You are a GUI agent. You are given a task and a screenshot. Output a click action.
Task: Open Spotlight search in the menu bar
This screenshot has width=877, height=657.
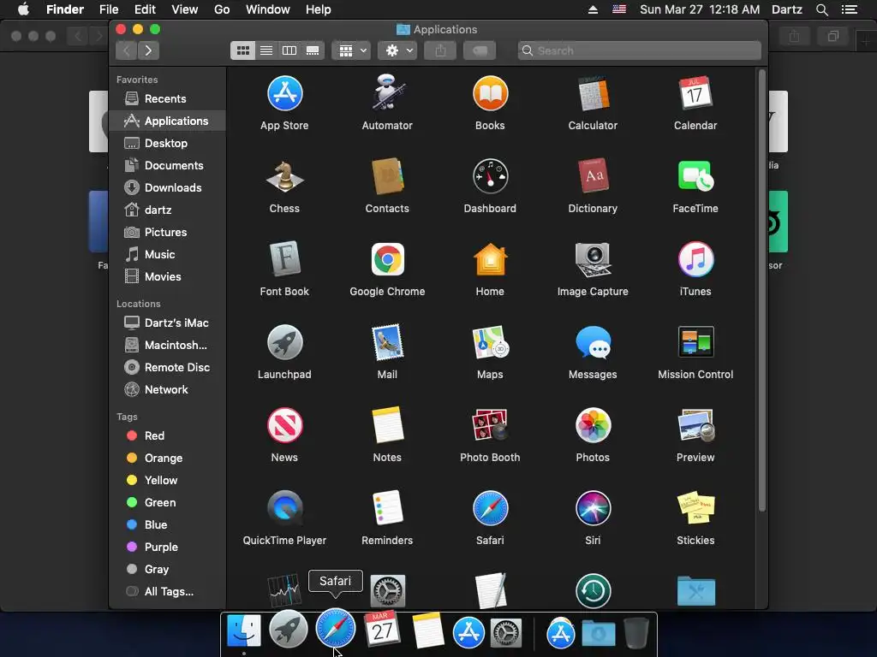pyautogui.click(x=821, y=9)
